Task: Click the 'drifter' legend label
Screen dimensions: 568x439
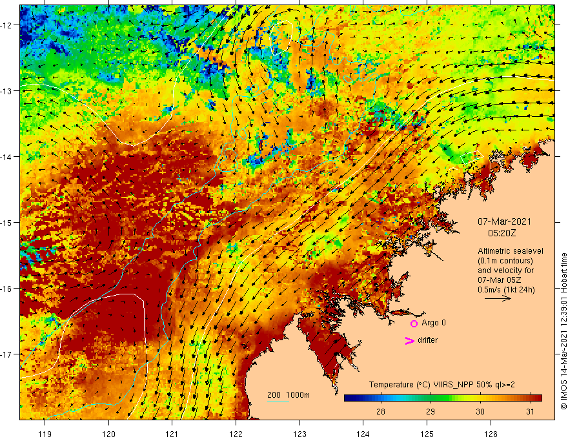Action: [x=427, y=340]
